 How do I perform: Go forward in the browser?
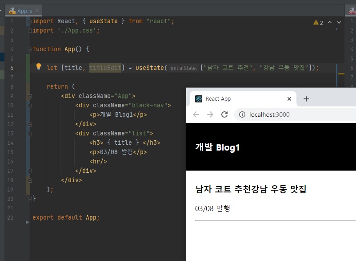click(x=210, y=114)
